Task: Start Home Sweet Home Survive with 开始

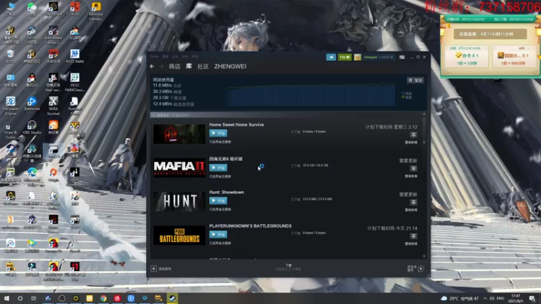Action: tap(218, 133)
